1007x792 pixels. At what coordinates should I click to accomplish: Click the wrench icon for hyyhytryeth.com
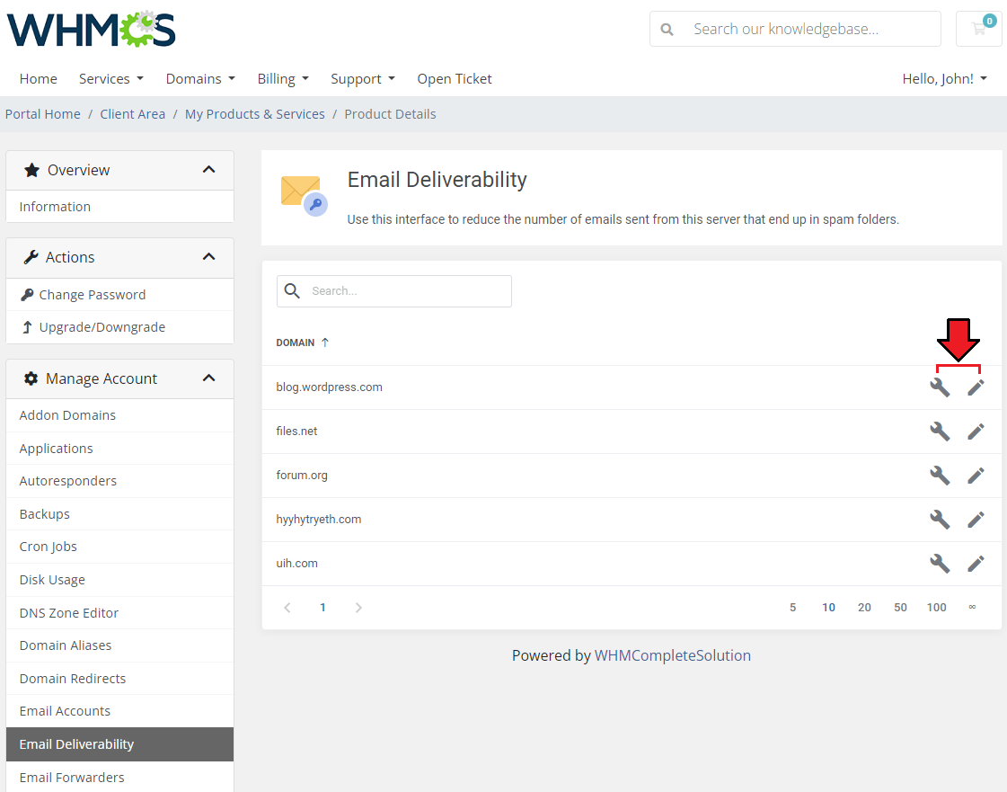click(940, 519)
